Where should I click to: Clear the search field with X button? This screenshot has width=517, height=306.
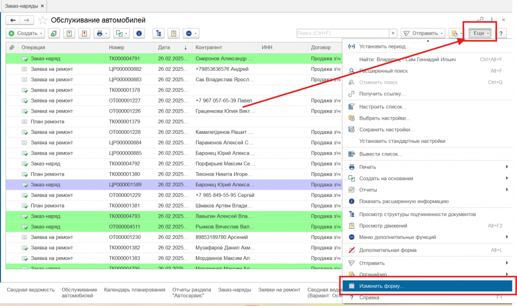393,33
